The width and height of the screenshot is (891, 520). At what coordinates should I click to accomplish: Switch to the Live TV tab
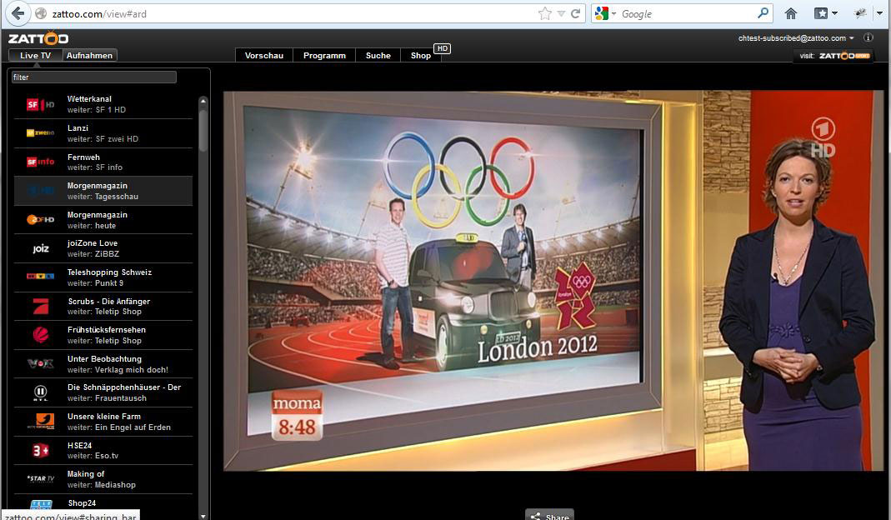tap(35, 55)
